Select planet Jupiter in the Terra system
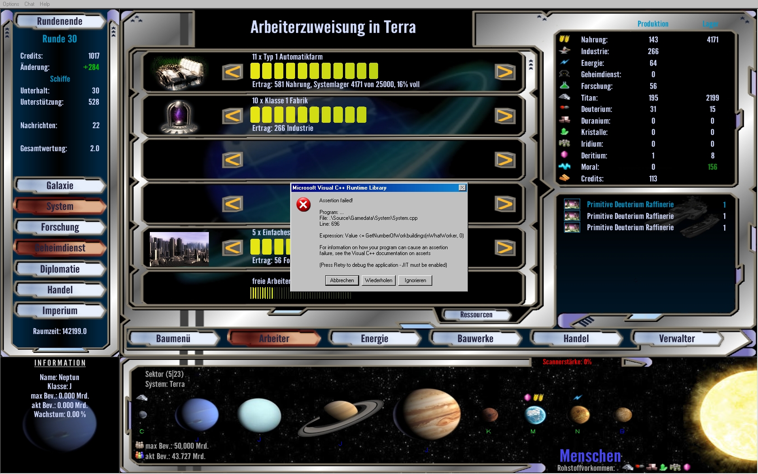The height and width of the screenshot is (474, 758). tap(428, 414)
